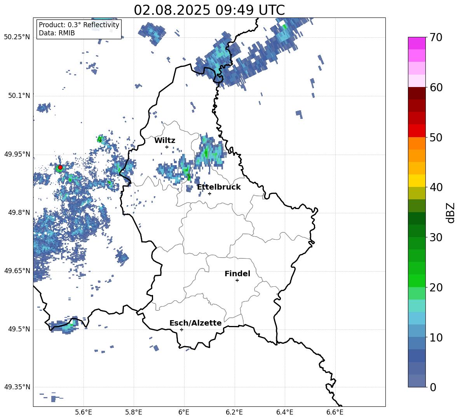Click the 50.25°N latitude label
The image size is (460, 420).
17,37
